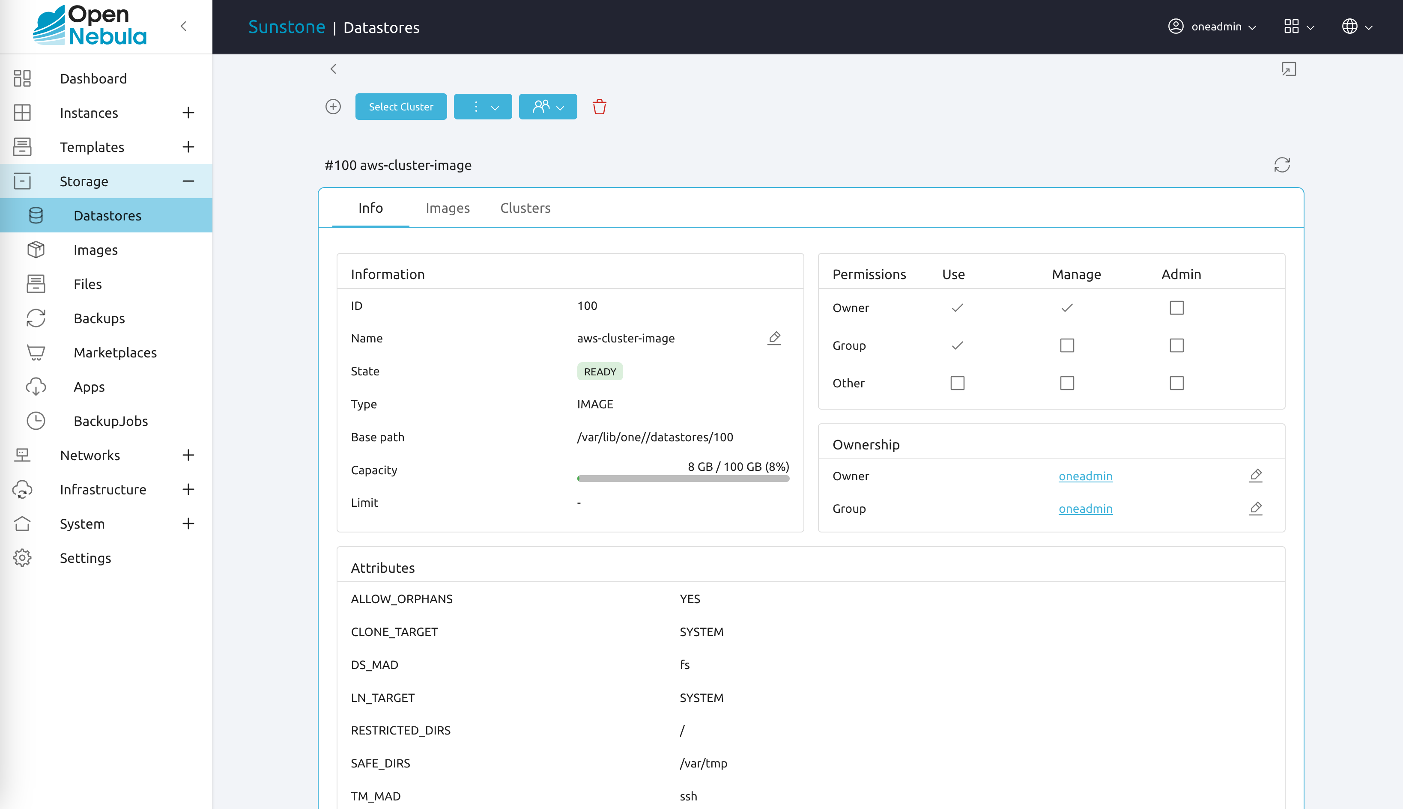The height and width of the screenshot is (809, 1403).
Task: Expand the Instances menu section
Action: 190,113
